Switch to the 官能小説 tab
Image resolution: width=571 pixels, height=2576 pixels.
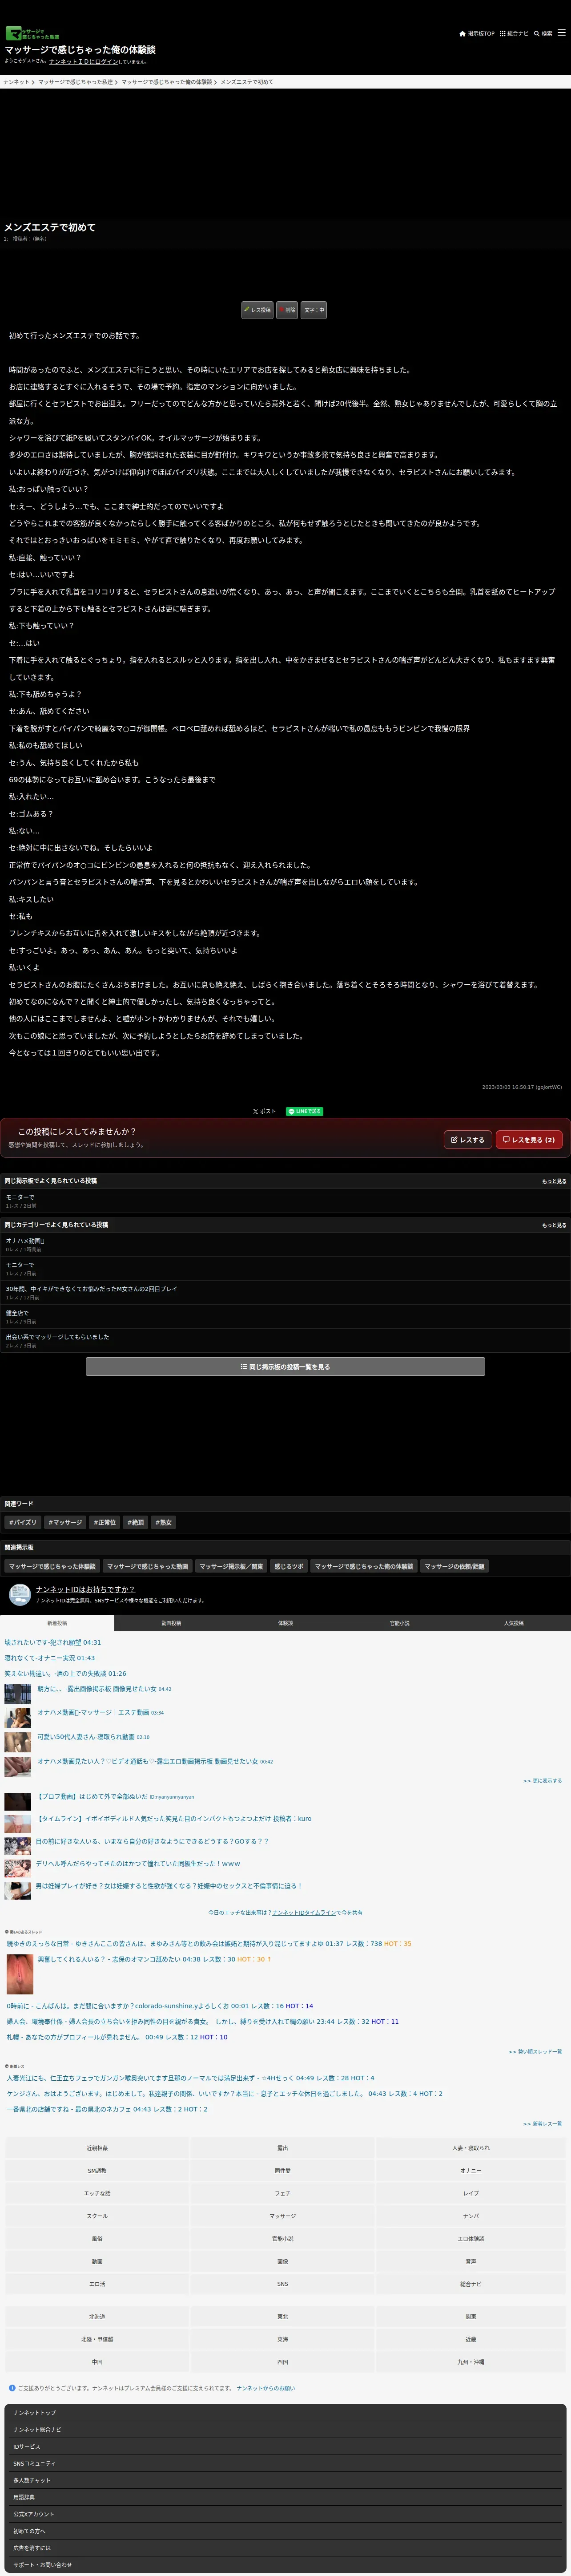[x=399, y=1622]
